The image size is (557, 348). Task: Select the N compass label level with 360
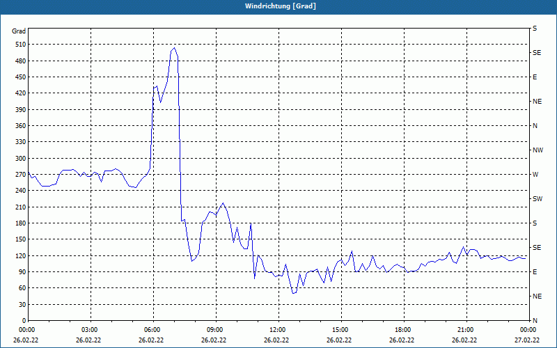click(535, 126)
